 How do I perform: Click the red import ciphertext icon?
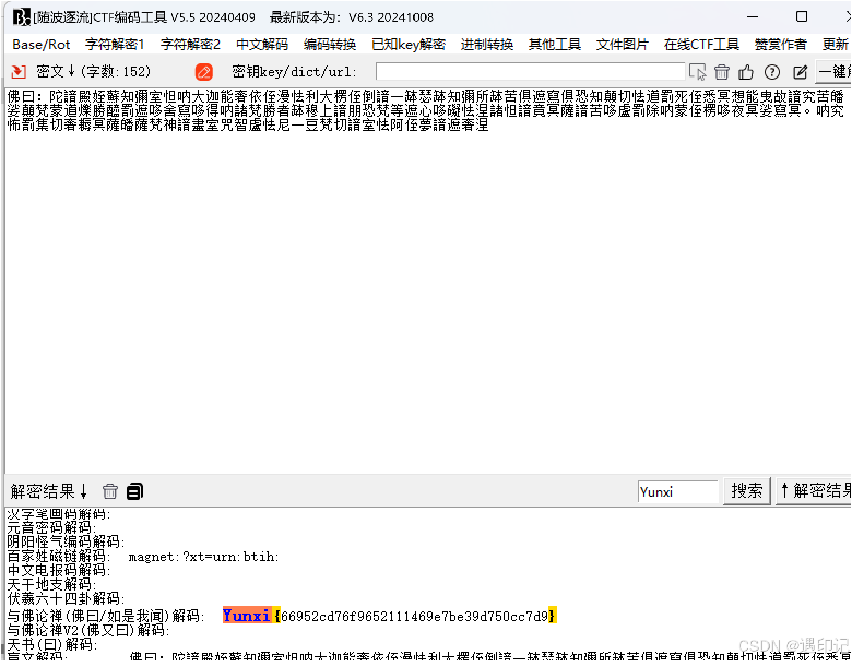pyautogui.click(x=17, y=72)
